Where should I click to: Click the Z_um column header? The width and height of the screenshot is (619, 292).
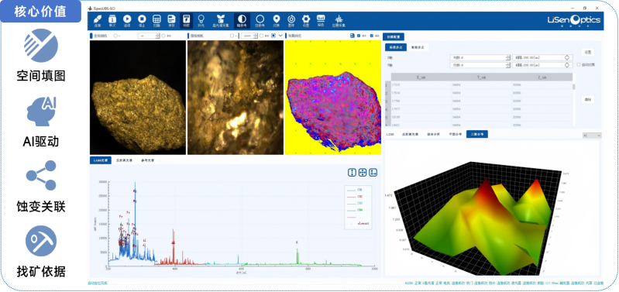tap(542, 77)
